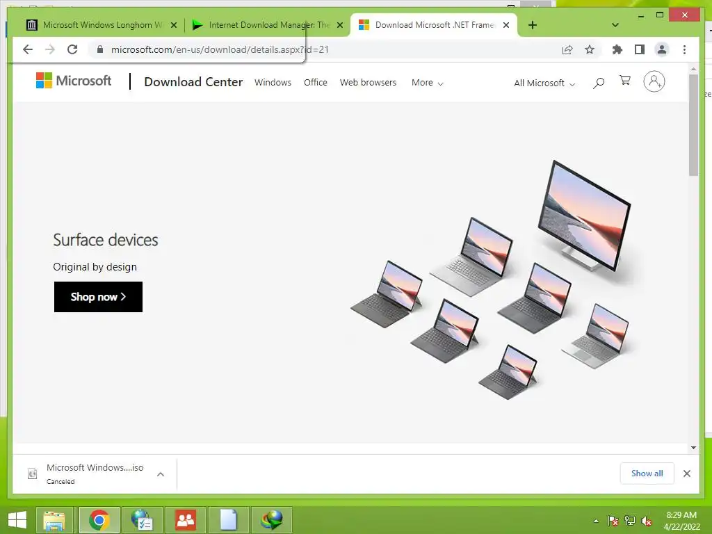Open Internet Download Manager taskbar icon
The image size is (712, 534).
click(272, 520)
